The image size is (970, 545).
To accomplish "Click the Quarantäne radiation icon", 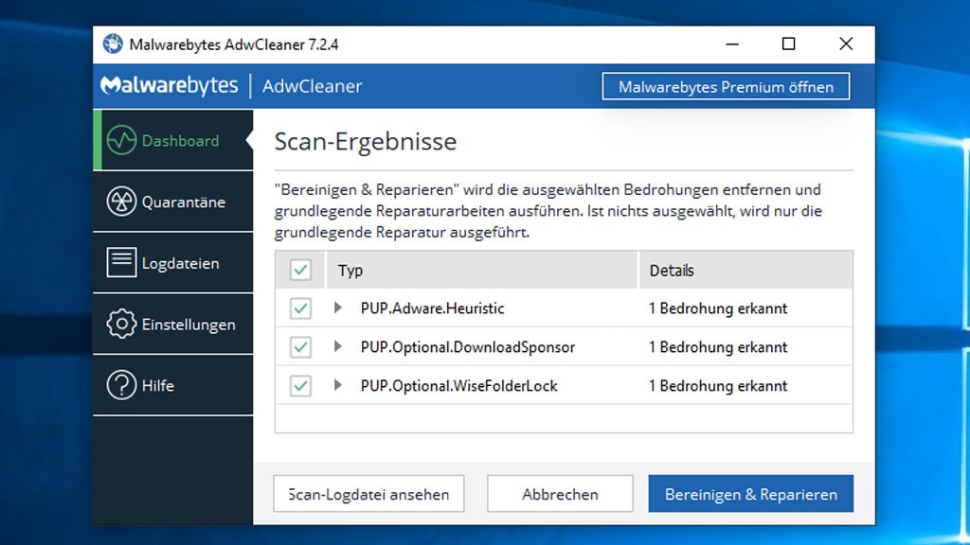I will [121, 202].
